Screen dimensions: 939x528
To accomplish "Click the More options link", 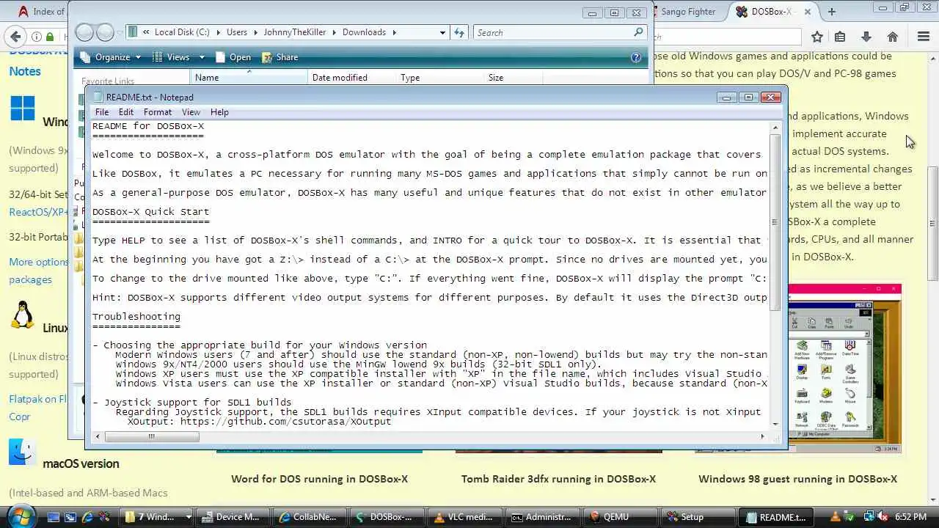I will coord(38,262).
